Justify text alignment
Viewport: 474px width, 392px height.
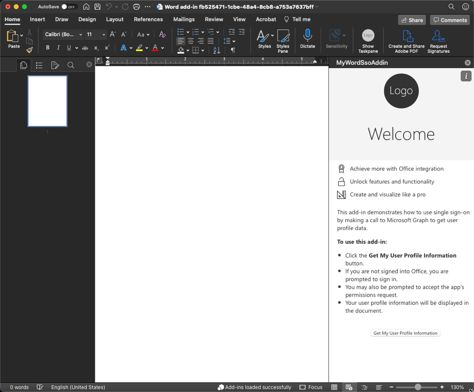click(211, 41)
